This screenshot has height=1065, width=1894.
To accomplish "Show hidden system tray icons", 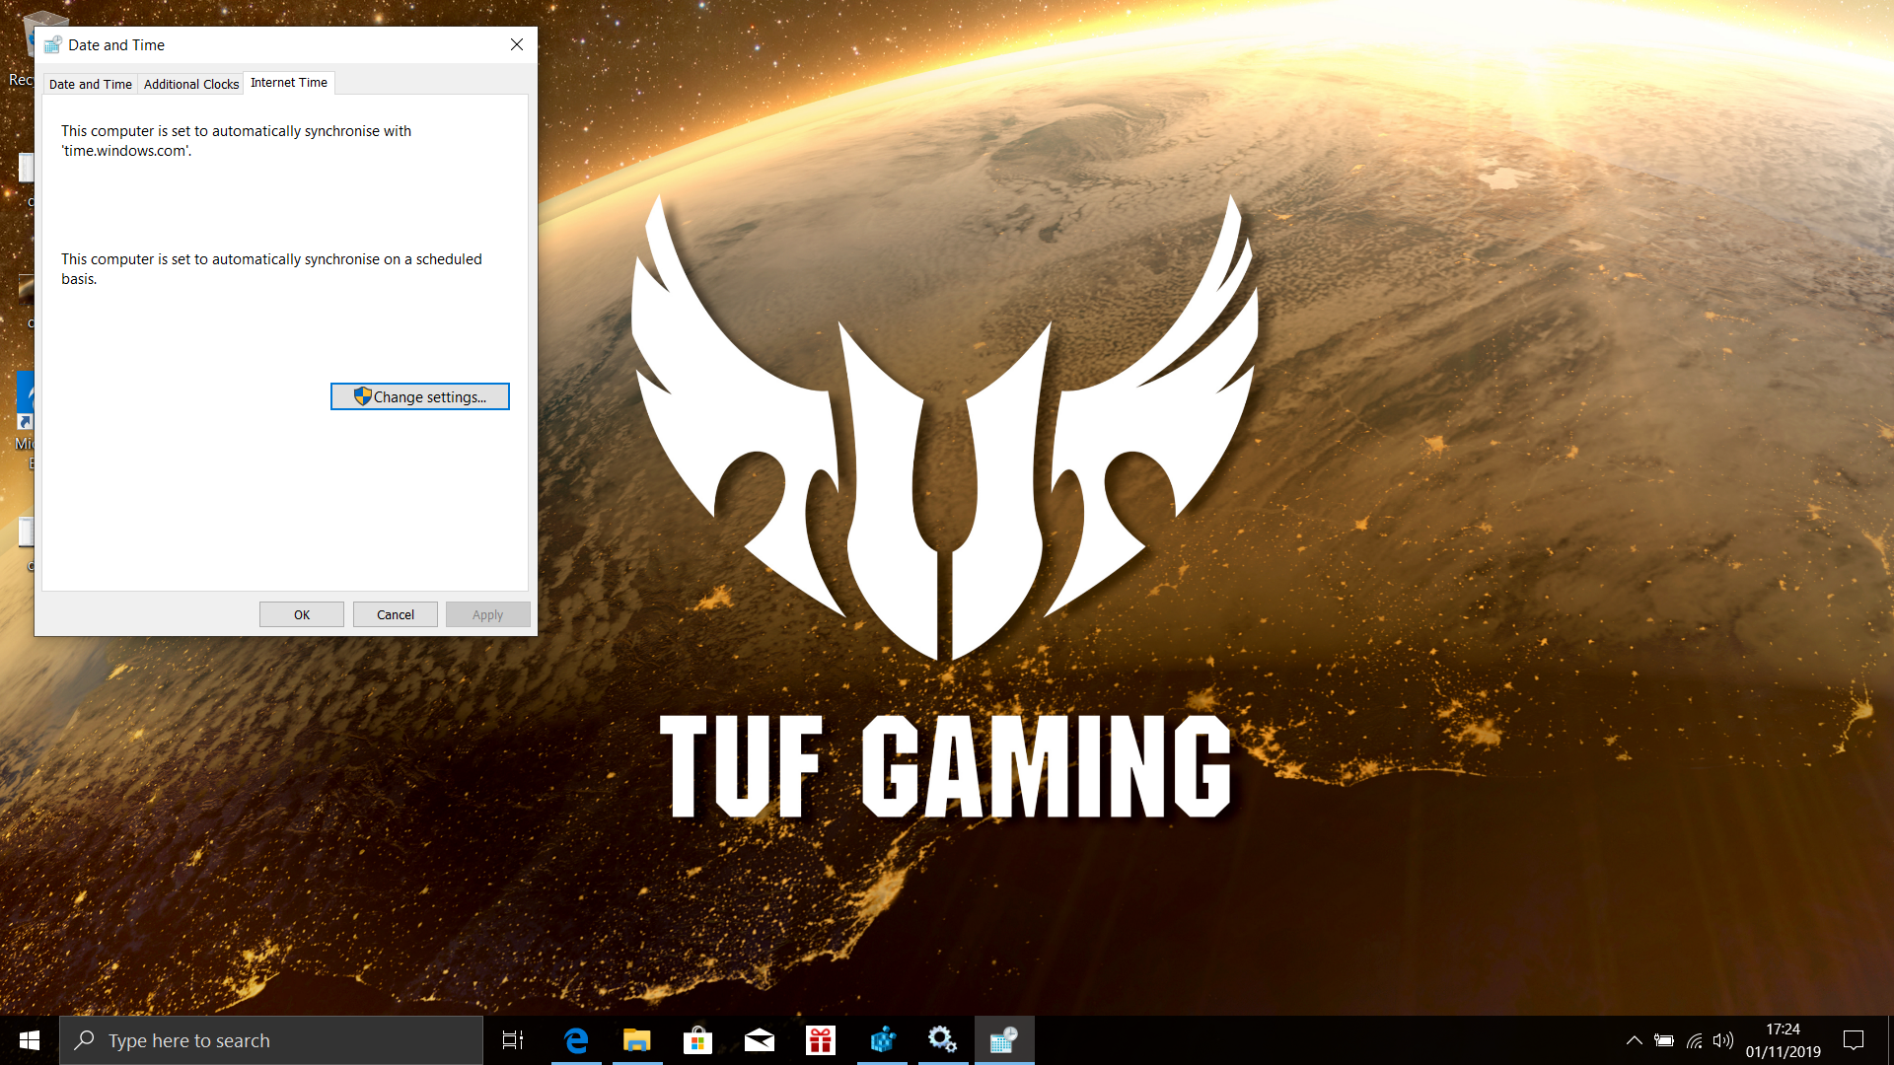I will (1635, 1040).
